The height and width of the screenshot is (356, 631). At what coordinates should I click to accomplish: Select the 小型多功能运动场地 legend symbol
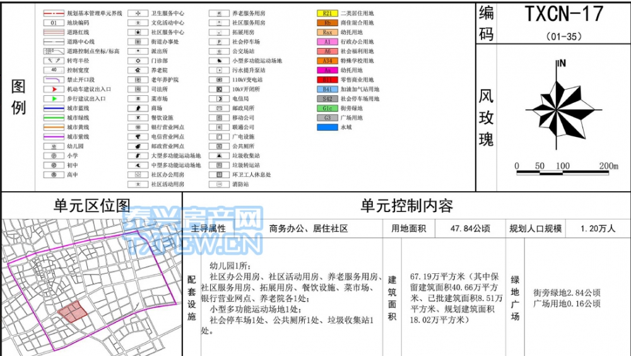(220, 61)
